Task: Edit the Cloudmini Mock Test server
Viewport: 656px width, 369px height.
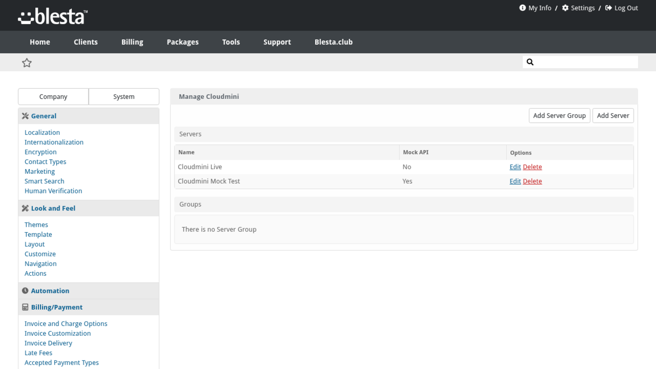Action: point(515,181)
